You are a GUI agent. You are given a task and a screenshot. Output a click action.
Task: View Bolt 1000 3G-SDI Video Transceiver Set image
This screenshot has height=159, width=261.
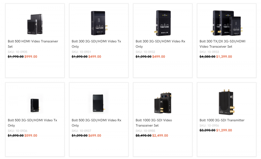pos(163,102)
